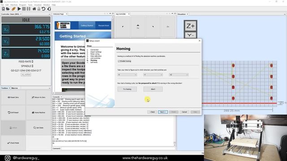This screenshot has width=287, height=161.
Task: Click the home machine toolbar icon
Action: [34, 9]
